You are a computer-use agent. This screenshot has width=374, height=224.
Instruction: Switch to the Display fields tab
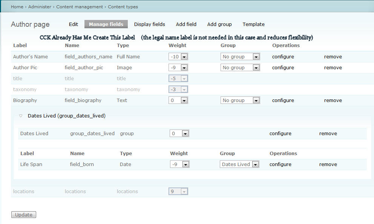(150, 24)
